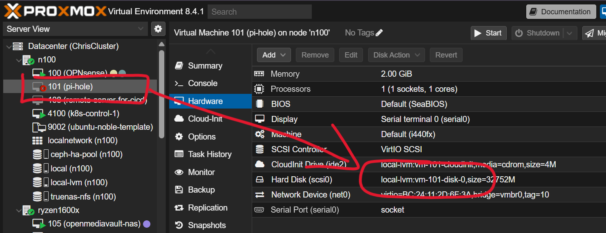The width and height of the screenshot is (606, 233).
Task: Open the Documentation link button
Action: pos(561,12)
